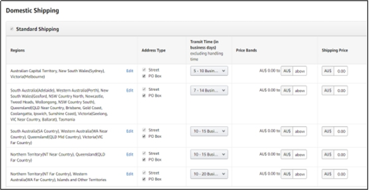Edit the NT Far Country and Islands region

click(130, 174)
